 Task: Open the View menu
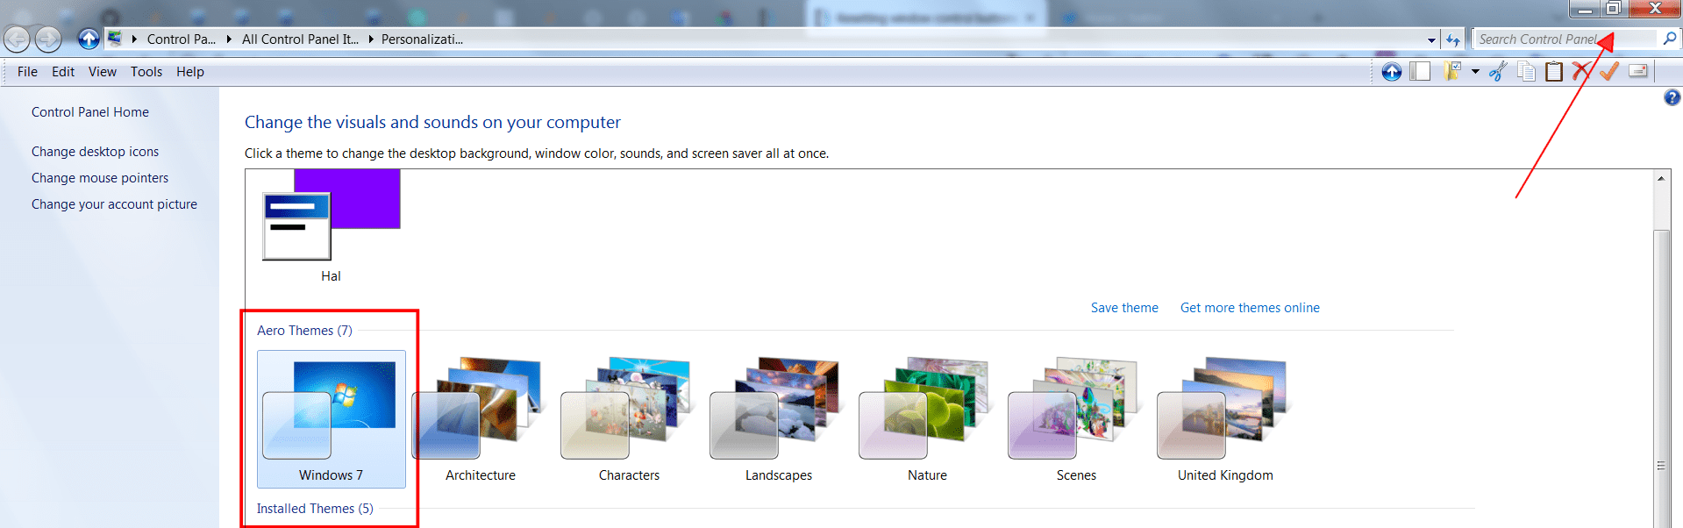pos(103,72)
